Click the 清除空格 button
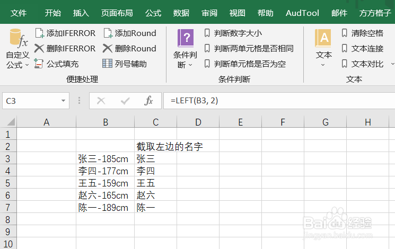This screenshot has height=249, width=395. point(363,33)
